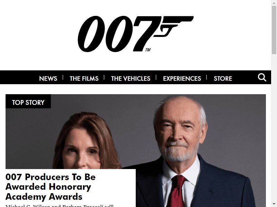Visit the Store link
This screenshot has width=277, height=207.
[x=223, y=78]
